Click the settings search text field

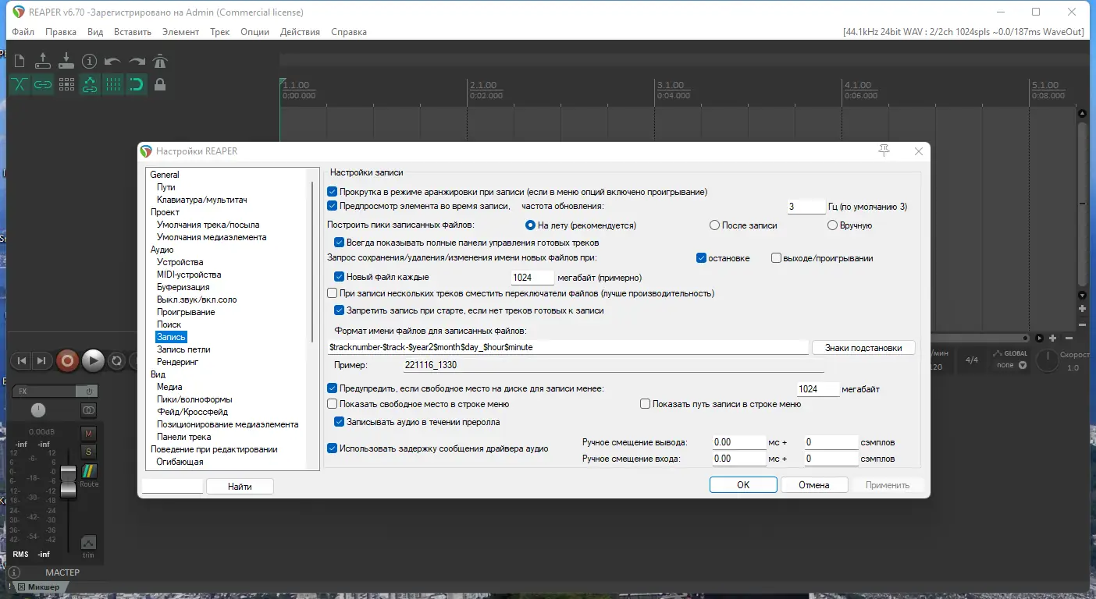(x=173, y=487)
